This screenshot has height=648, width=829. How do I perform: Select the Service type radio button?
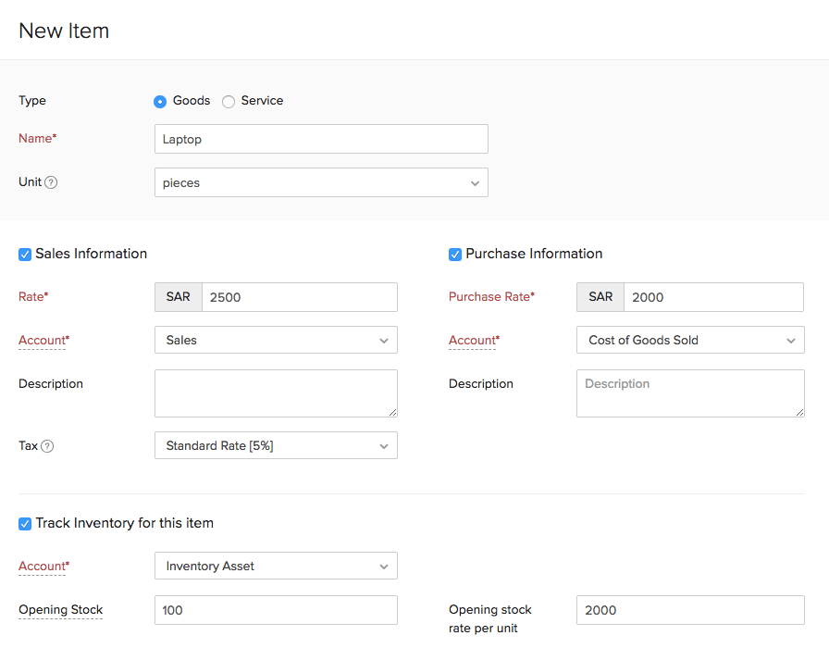click(x=229, y=101)
